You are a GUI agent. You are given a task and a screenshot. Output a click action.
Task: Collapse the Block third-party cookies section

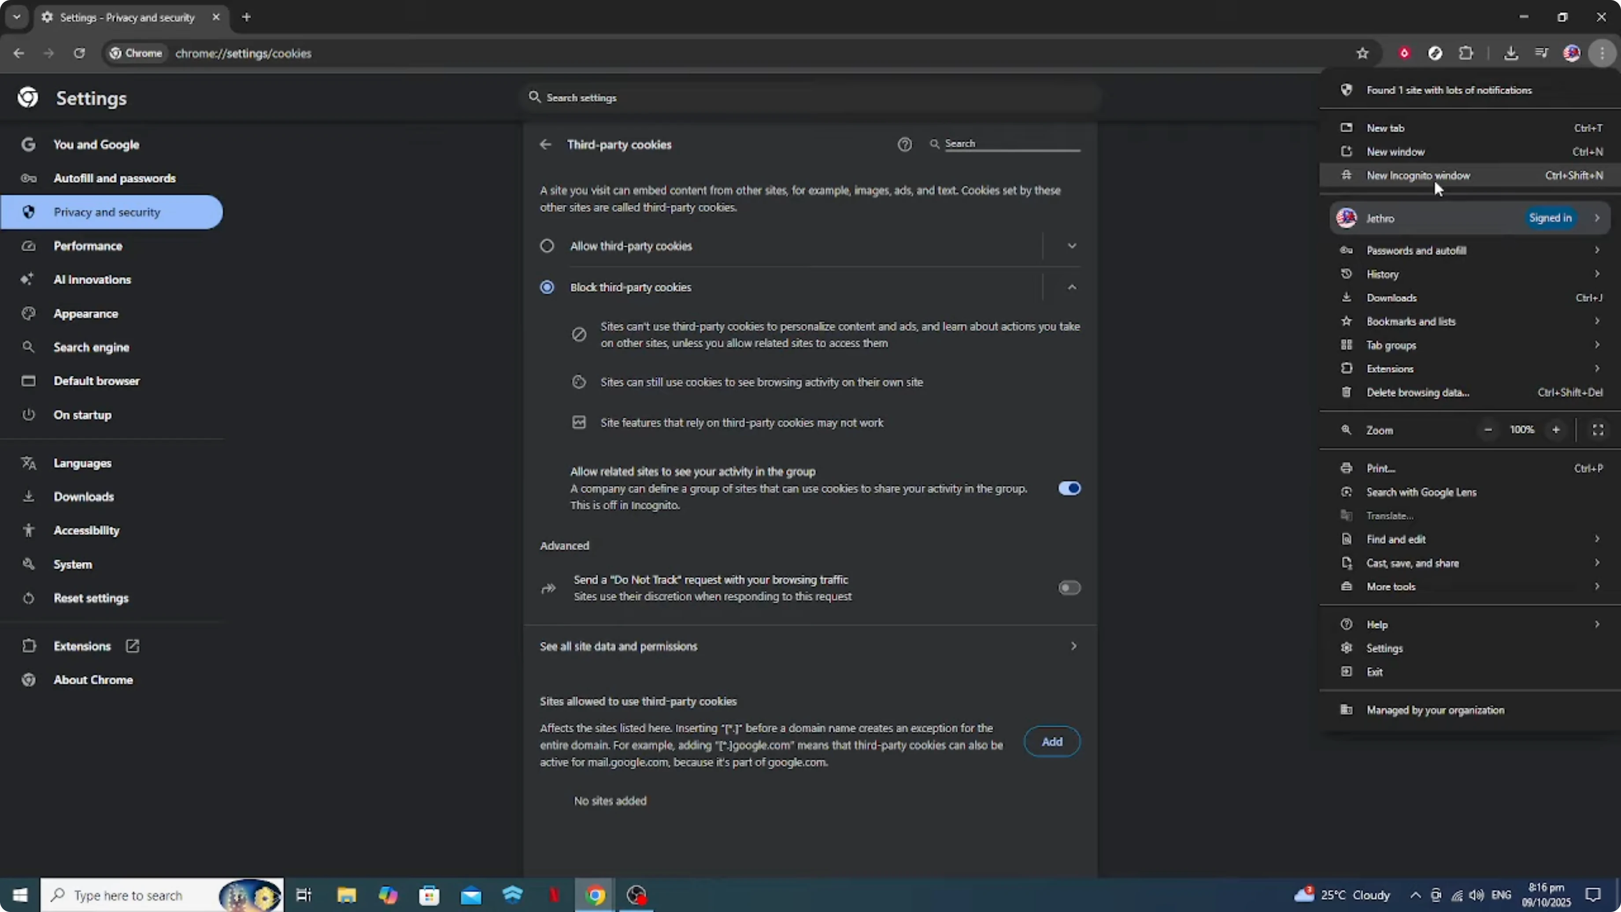[x=1072, y=287]
